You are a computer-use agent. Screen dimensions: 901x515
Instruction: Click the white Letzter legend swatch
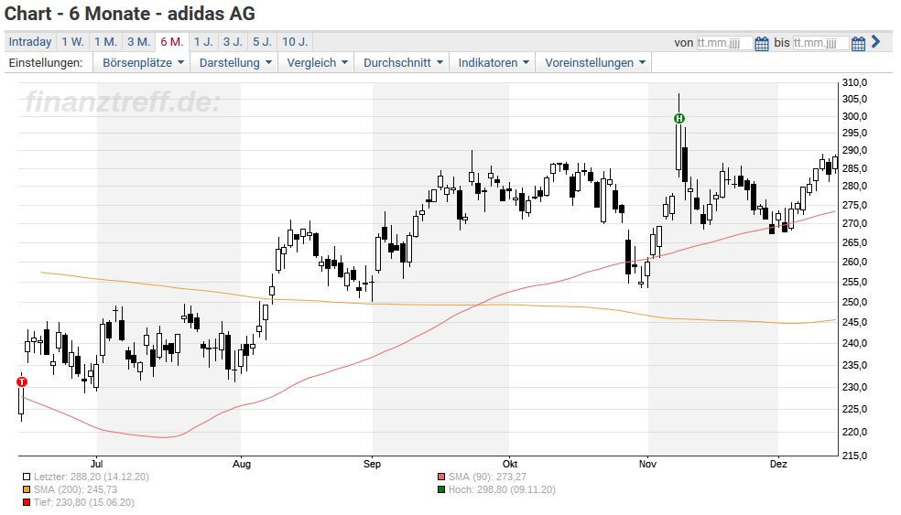27,477
